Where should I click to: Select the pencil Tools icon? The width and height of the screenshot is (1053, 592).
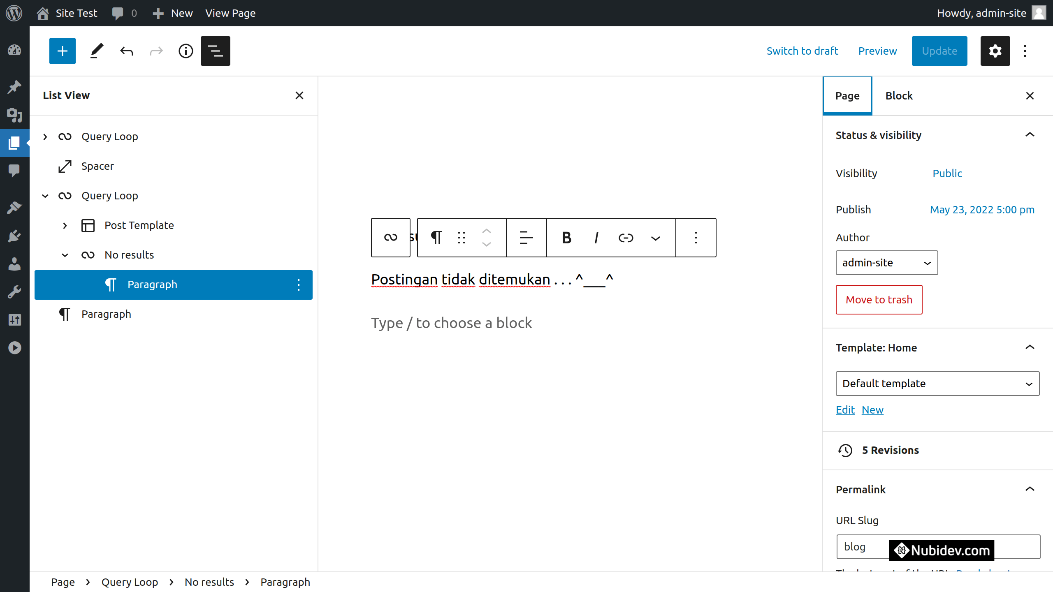(96, 51)
